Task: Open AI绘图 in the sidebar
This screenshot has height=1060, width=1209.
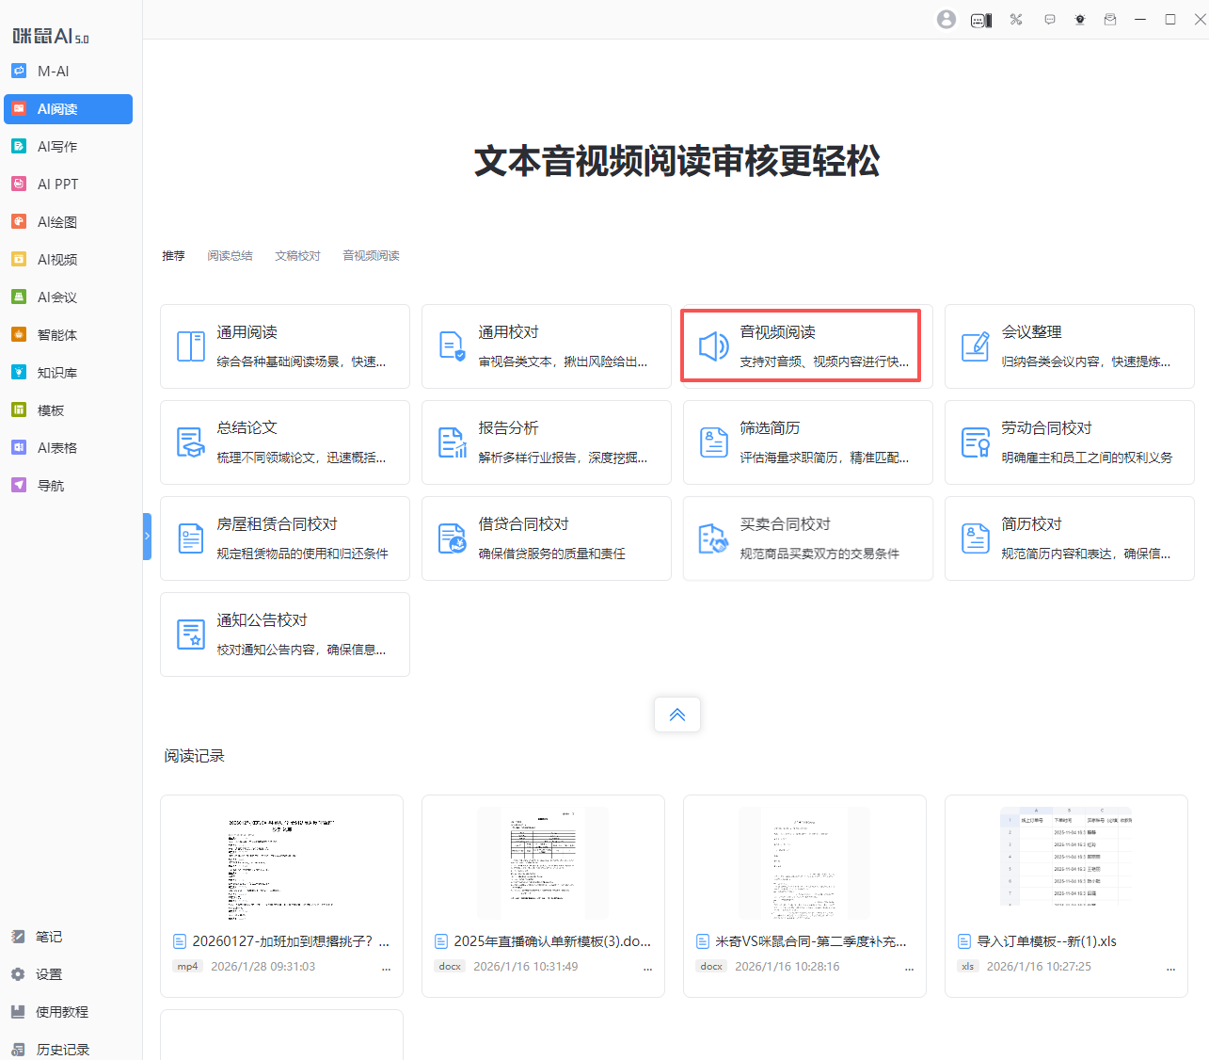Action: pos(57,222)
